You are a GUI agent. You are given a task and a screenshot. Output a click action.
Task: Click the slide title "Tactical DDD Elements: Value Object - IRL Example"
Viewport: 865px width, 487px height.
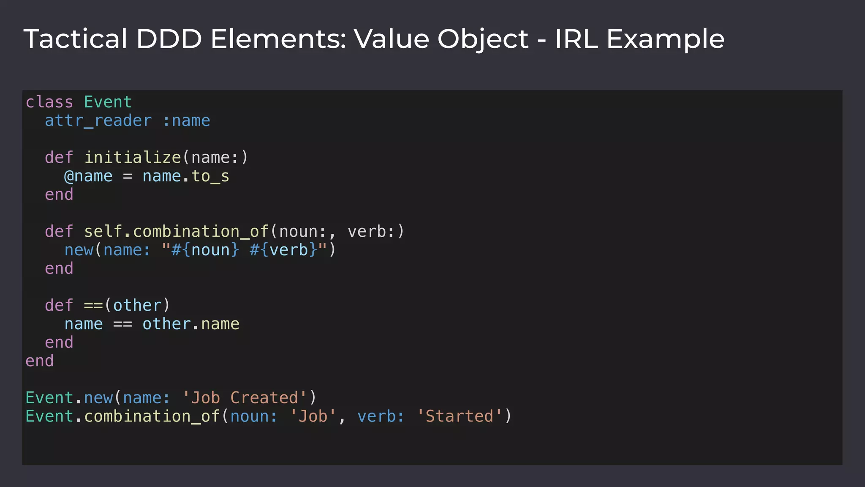click(x=374, y=39)
